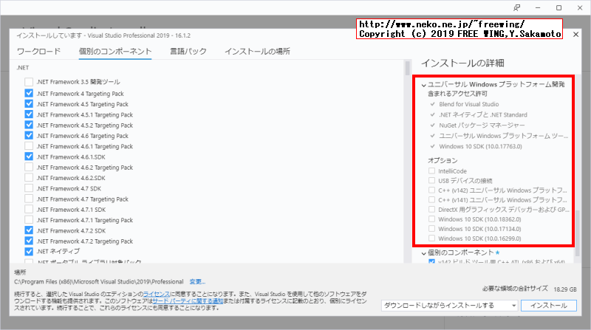Check Windows 10 SDK (10.0.16299.0)
591x330 pixels.
(431, 238)
